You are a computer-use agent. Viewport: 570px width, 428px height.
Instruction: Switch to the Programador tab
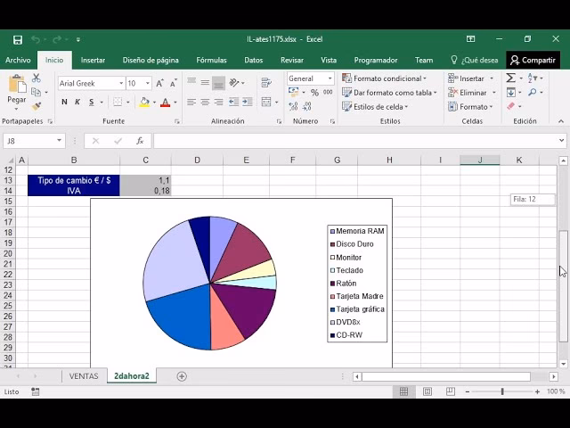pos(376,61)
